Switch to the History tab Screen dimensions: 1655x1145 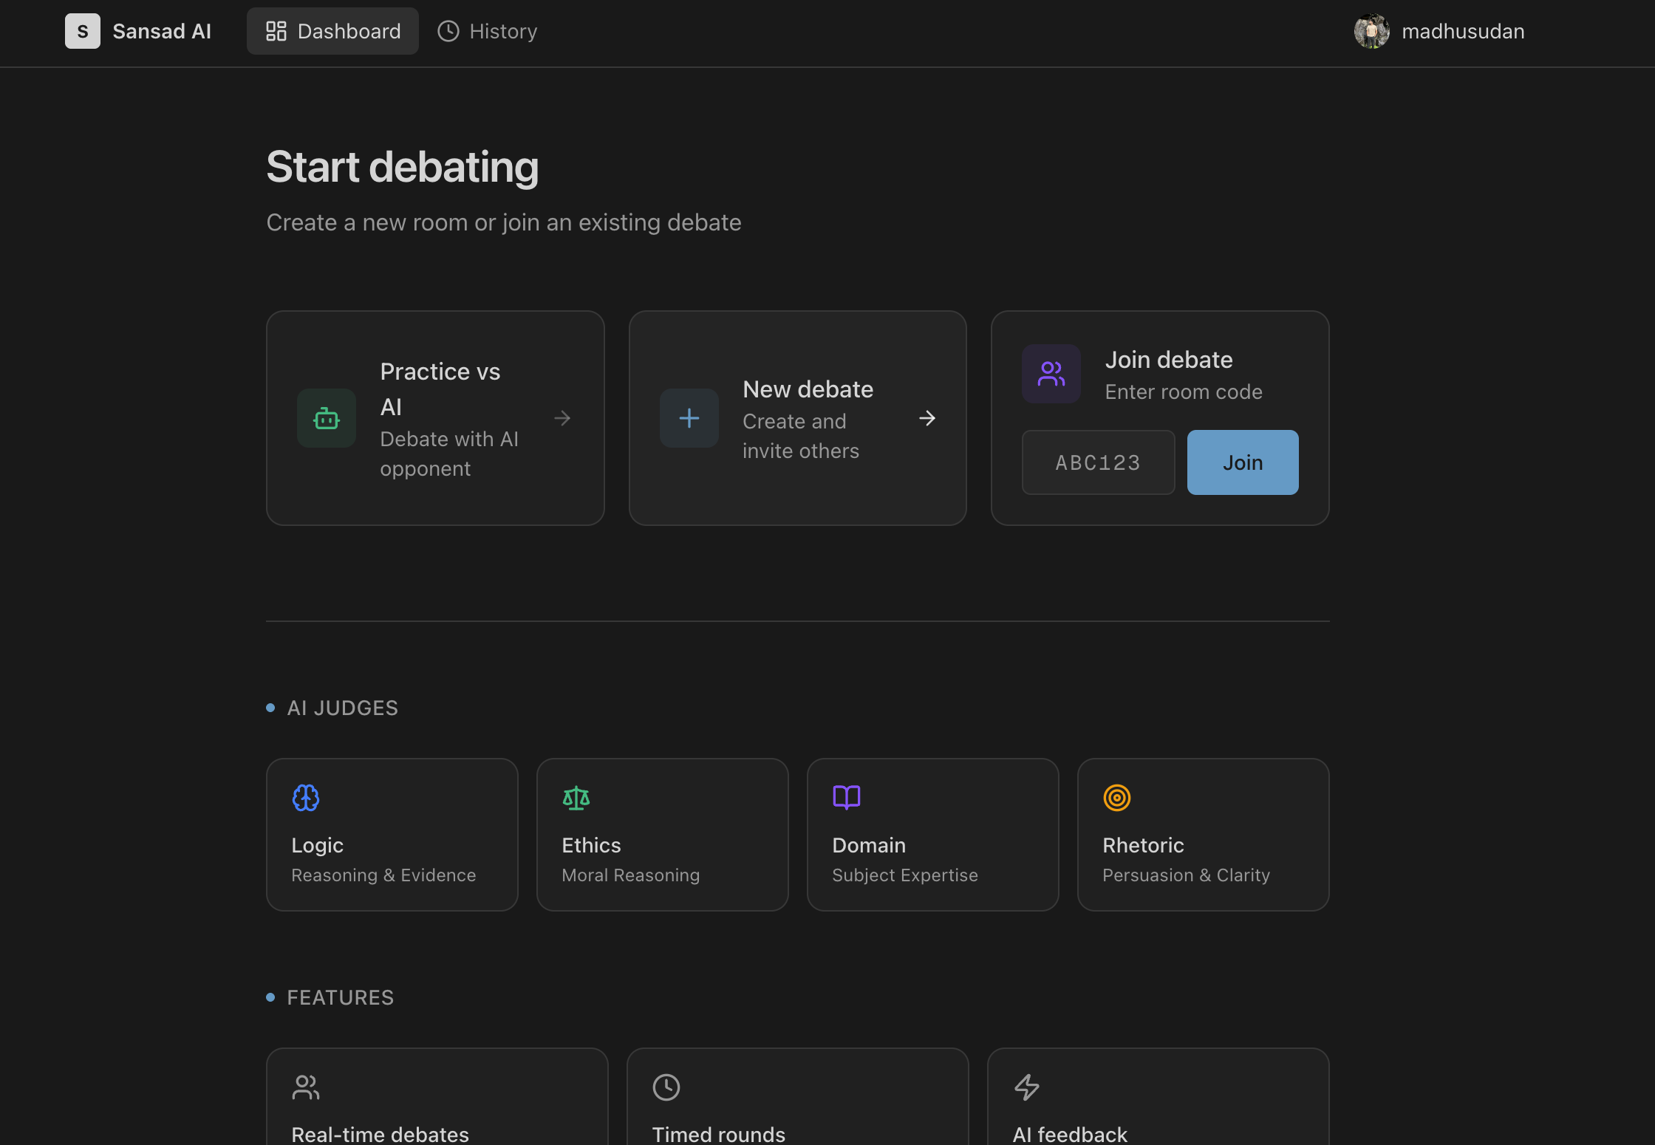pyautogui.click(x=488, y=31)
